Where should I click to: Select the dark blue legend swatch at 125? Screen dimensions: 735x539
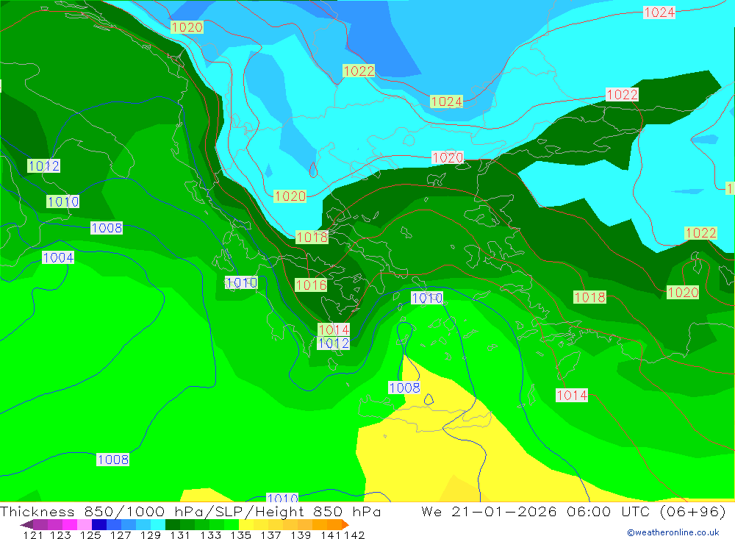(99, 524)
